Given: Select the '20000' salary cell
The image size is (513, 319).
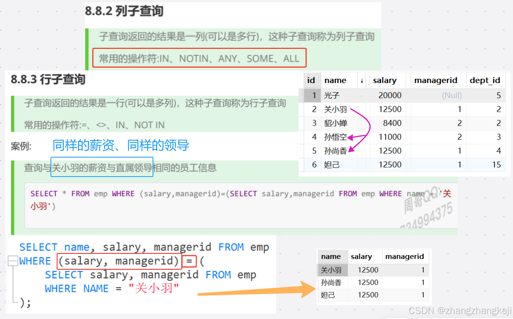Looking at the screenshot, I should pos(387,95).
